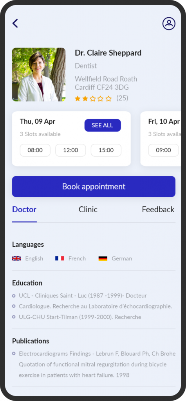Choose the 09:00 slot on Friday
Viewport: 186px width, 401px height.
[164, 150]
